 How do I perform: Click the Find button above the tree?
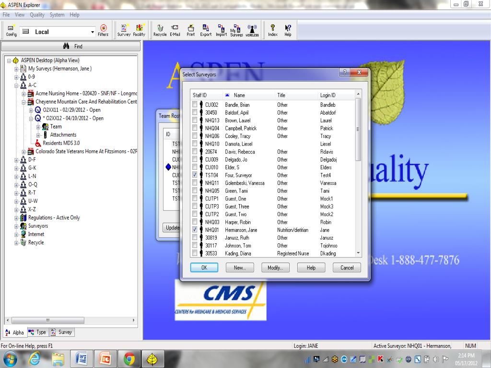[x=71, y=46]
